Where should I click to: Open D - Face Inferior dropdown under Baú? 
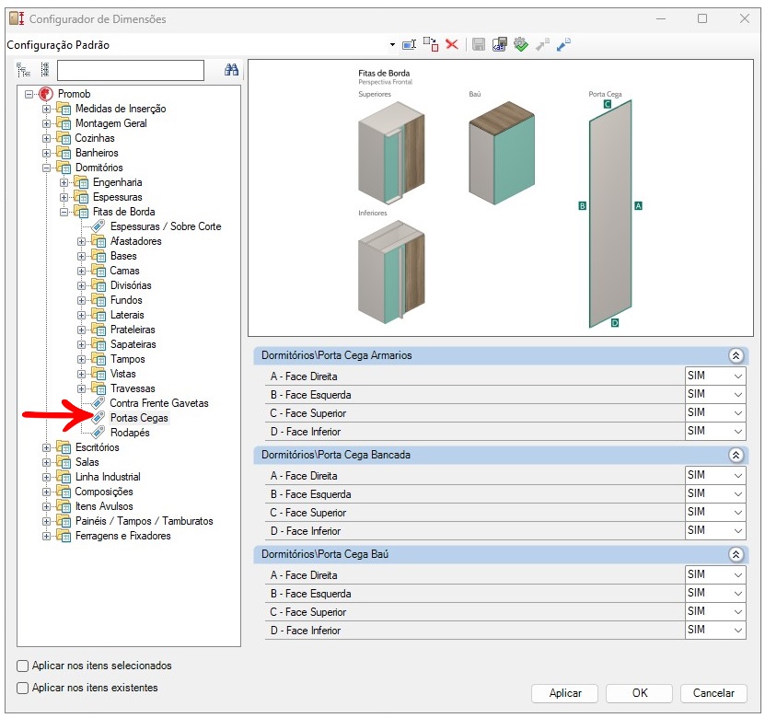[x=737, y=631]
